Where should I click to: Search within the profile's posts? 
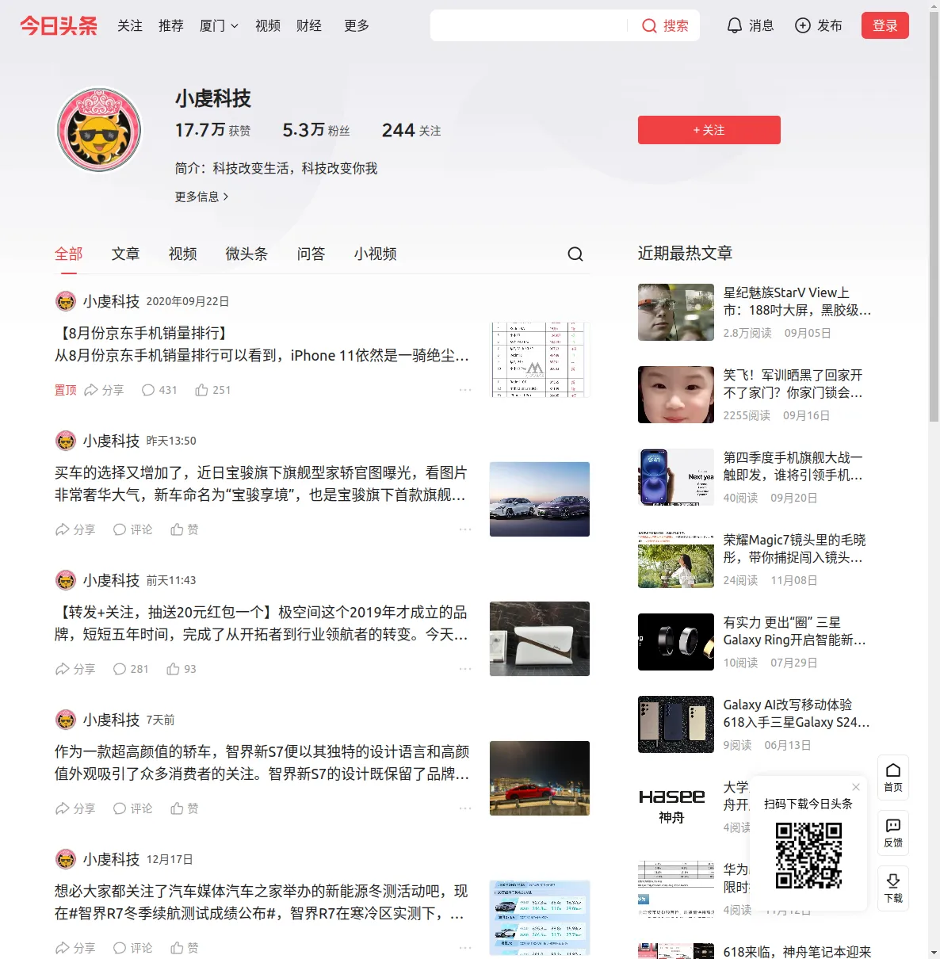tap(575, 254)
